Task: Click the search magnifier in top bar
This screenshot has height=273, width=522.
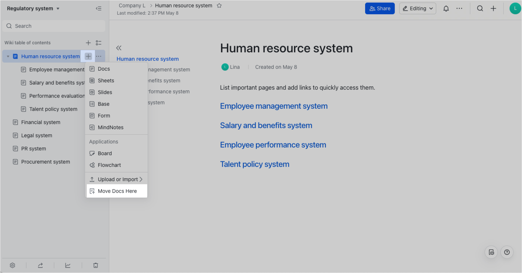Action: click(x=480, y=8)
